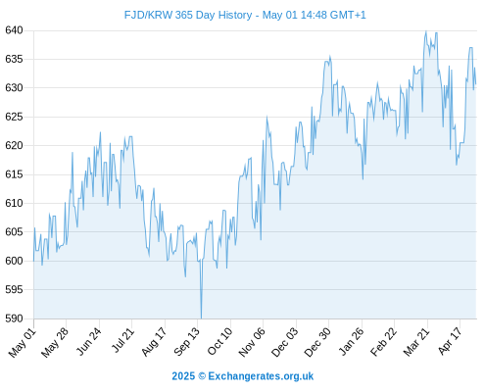The width and height of the screenshot is (485, 392).
Task: Click the lowest spike near Sep 13
Action: click(201, 317)
